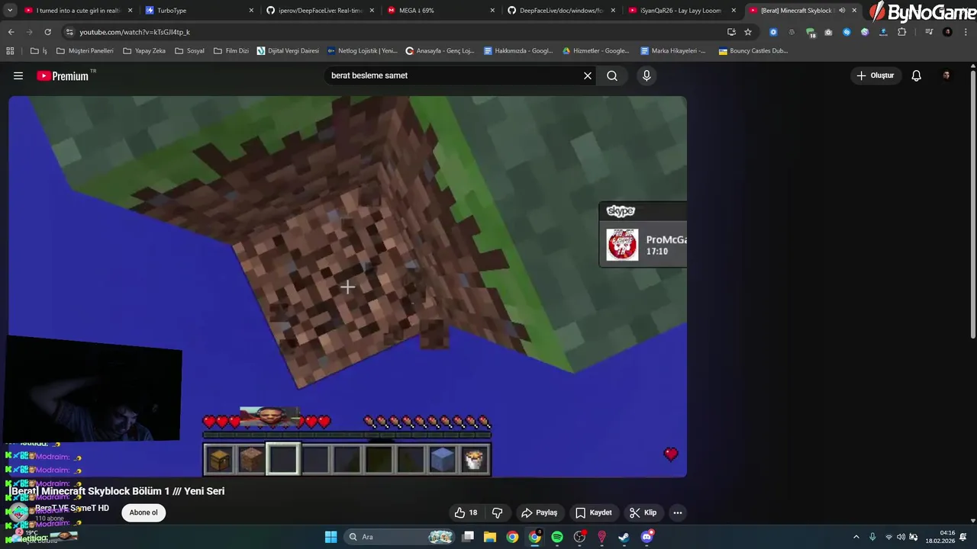Clear the search box with the X

[588, 75]
